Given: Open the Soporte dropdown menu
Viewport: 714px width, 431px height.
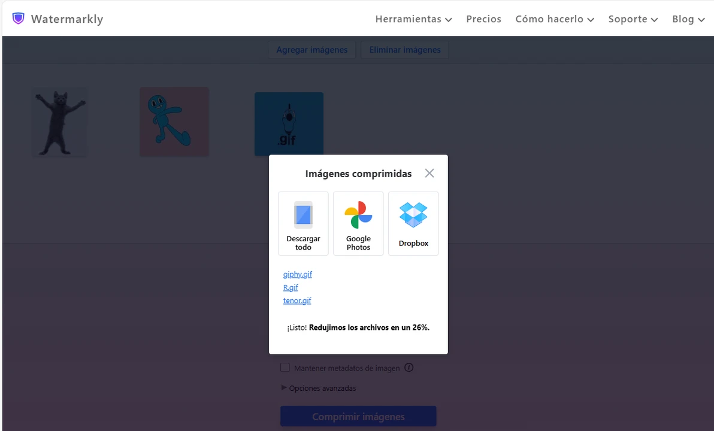Looking at the screenshot, I should (633, 19).
